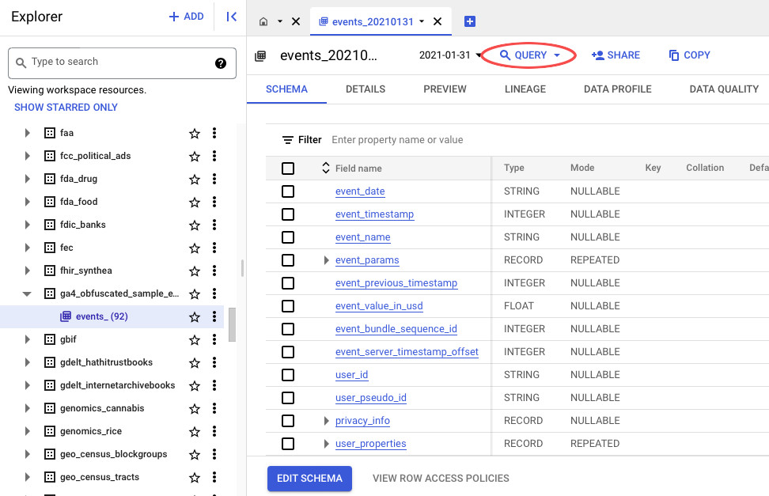
Task: Star the fcc_political_ads dataset
Action: (x=195, y=156)
